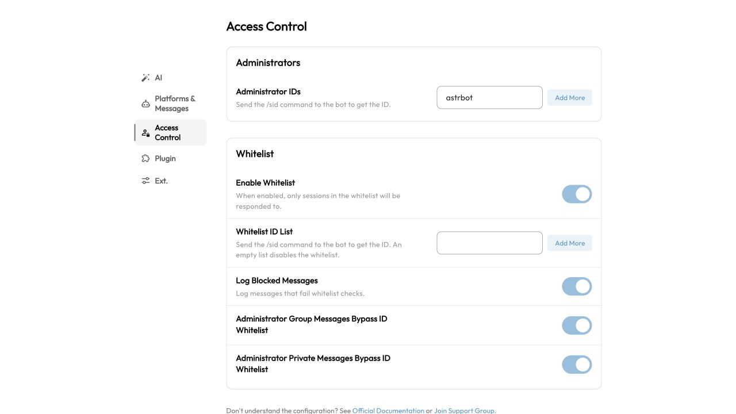The width and height of the screenshot is (736, 414).
Task: Focus the empty Whitelist ID List field
Action: (490, 243)
